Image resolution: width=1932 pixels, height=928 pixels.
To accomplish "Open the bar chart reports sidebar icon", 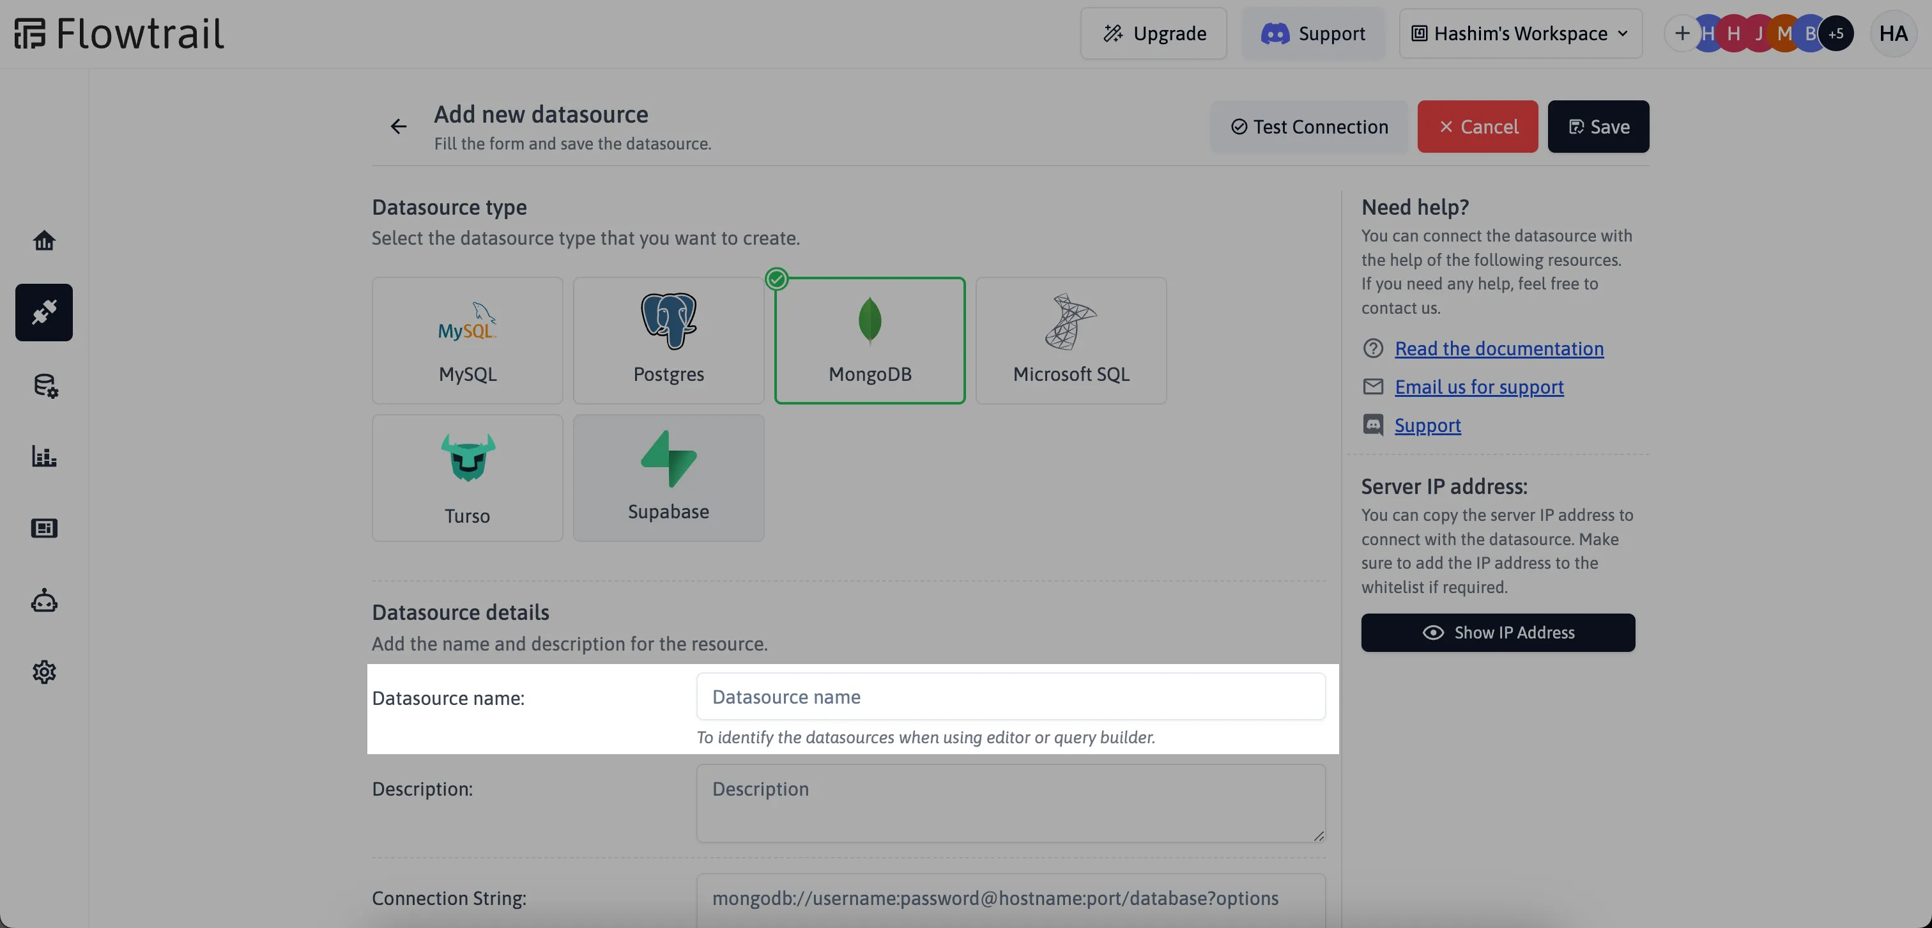I will coord(44,456).
